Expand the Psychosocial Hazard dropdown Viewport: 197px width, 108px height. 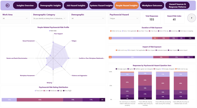tap(124, 18)
